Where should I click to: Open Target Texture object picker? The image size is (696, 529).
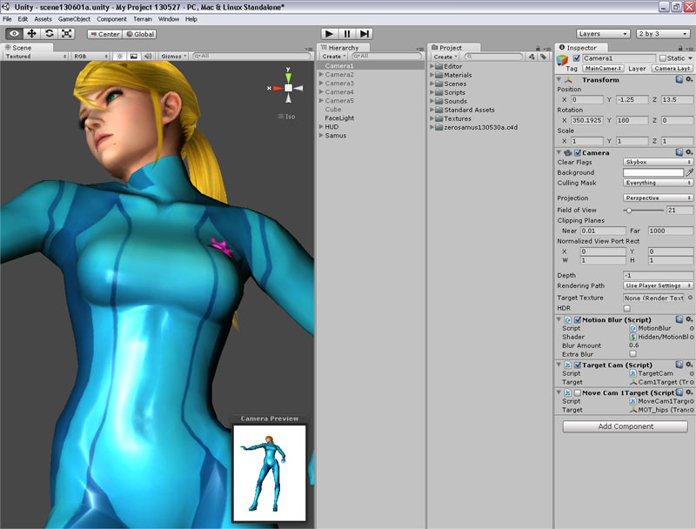click(x=690, y=298)
